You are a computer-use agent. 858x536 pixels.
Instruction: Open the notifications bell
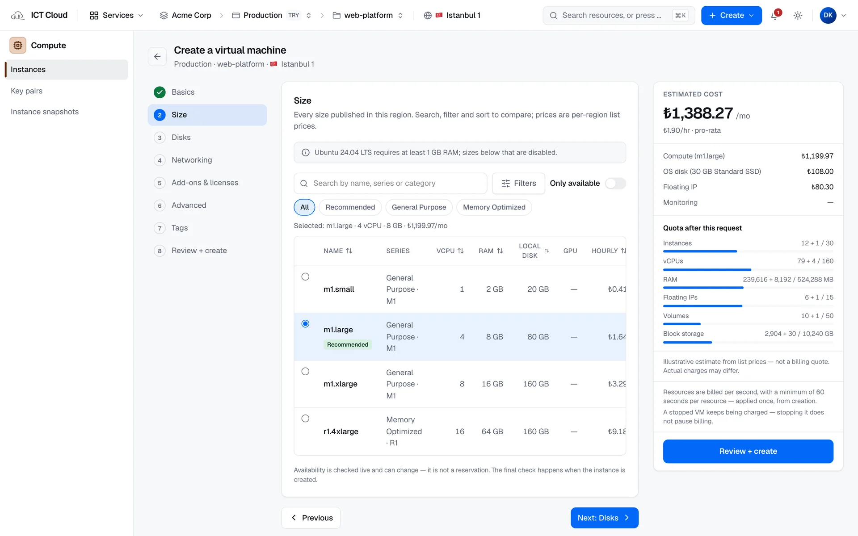tap(775, 15)
